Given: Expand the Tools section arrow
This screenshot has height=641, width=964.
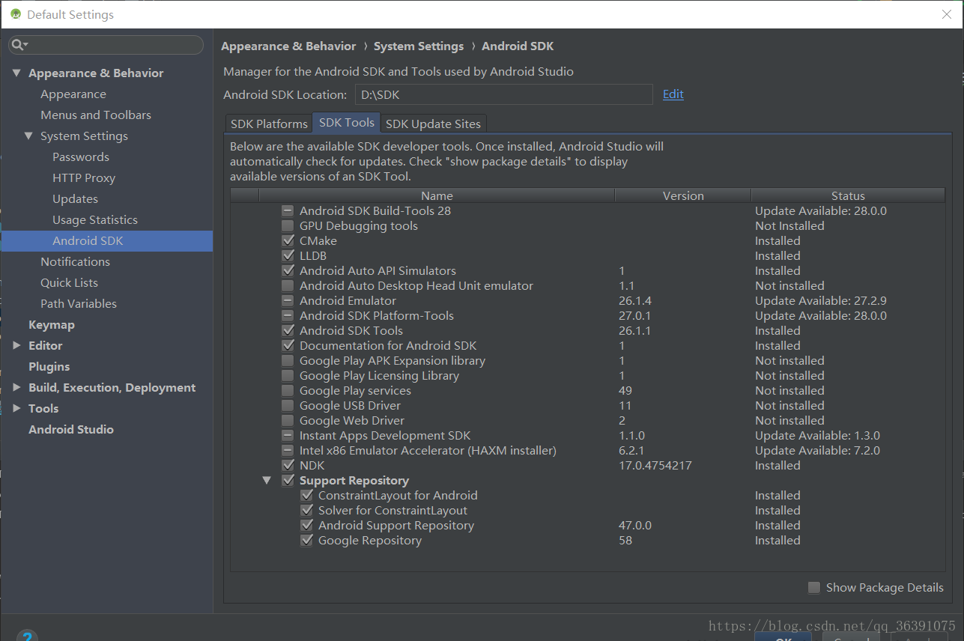Looking at the screenshot, I should (16, 408).
